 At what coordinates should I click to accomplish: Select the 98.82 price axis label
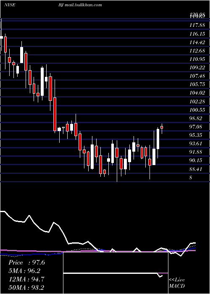(x=196, y=118)
